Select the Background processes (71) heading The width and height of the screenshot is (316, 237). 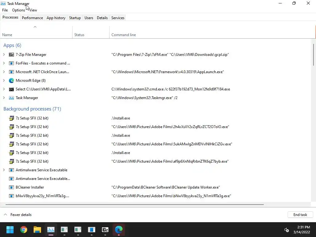tap(32, 109)
